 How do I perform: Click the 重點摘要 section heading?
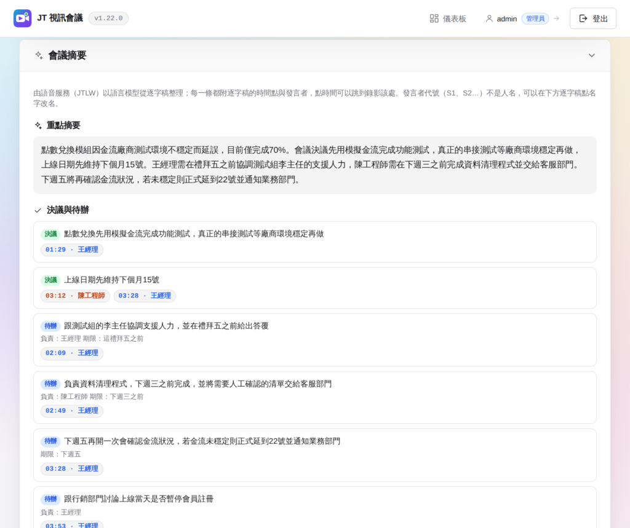(63, 125)
